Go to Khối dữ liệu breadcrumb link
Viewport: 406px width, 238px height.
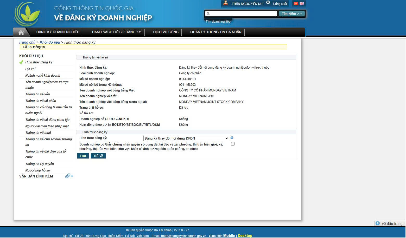(50, 42)
